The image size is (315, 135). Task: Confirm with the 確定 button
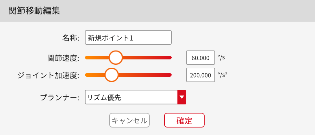coord(184,120)
